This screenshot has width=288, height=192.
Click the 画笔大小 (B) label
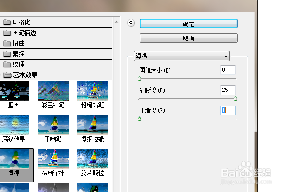[155, 70]
